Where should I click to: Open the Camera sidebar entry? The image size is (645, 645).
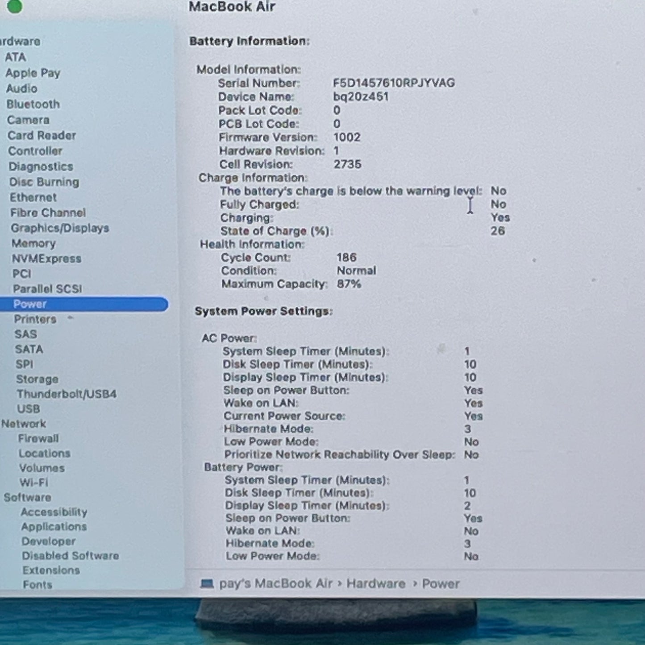pos(29,120)
